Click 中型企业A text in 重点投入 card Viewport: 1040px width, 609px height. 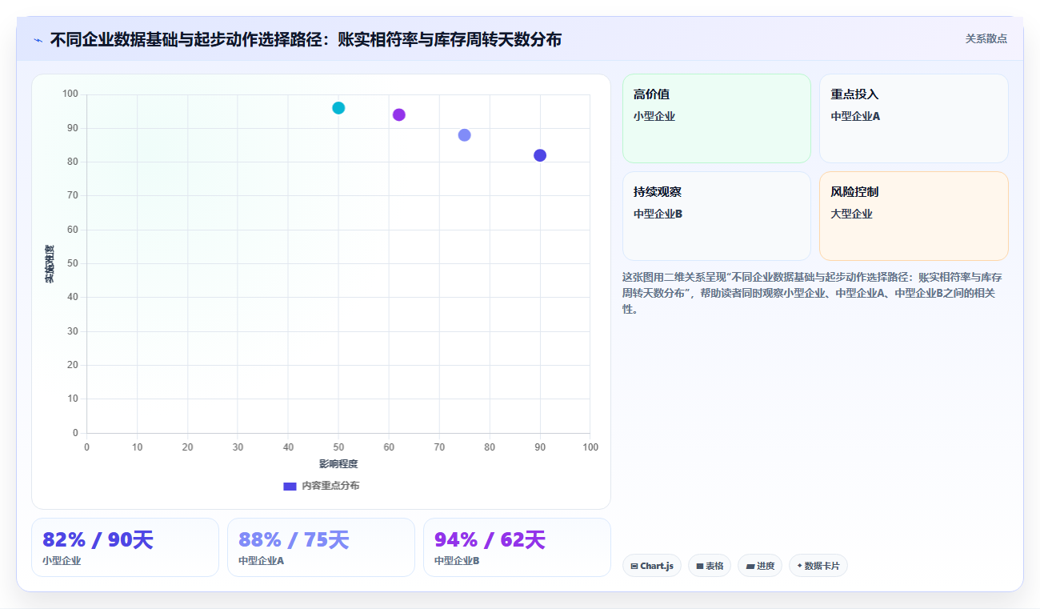(855, 116)
